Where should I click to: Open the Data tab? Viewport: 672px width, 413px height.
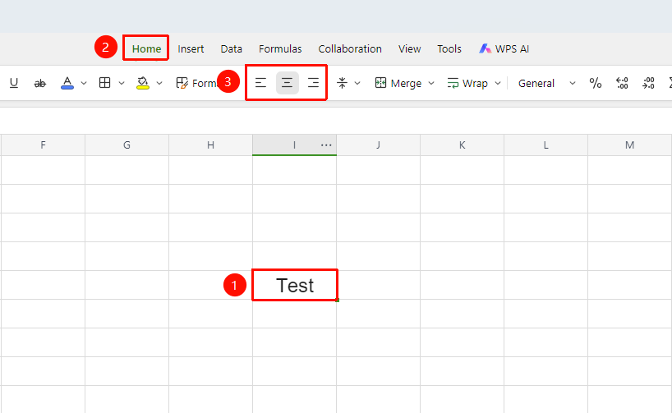(232, 48)
